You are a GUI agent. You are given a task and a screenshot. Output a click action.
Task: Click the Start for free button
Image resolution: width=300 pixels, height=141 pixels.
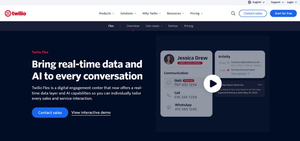(x=283, y=13)
